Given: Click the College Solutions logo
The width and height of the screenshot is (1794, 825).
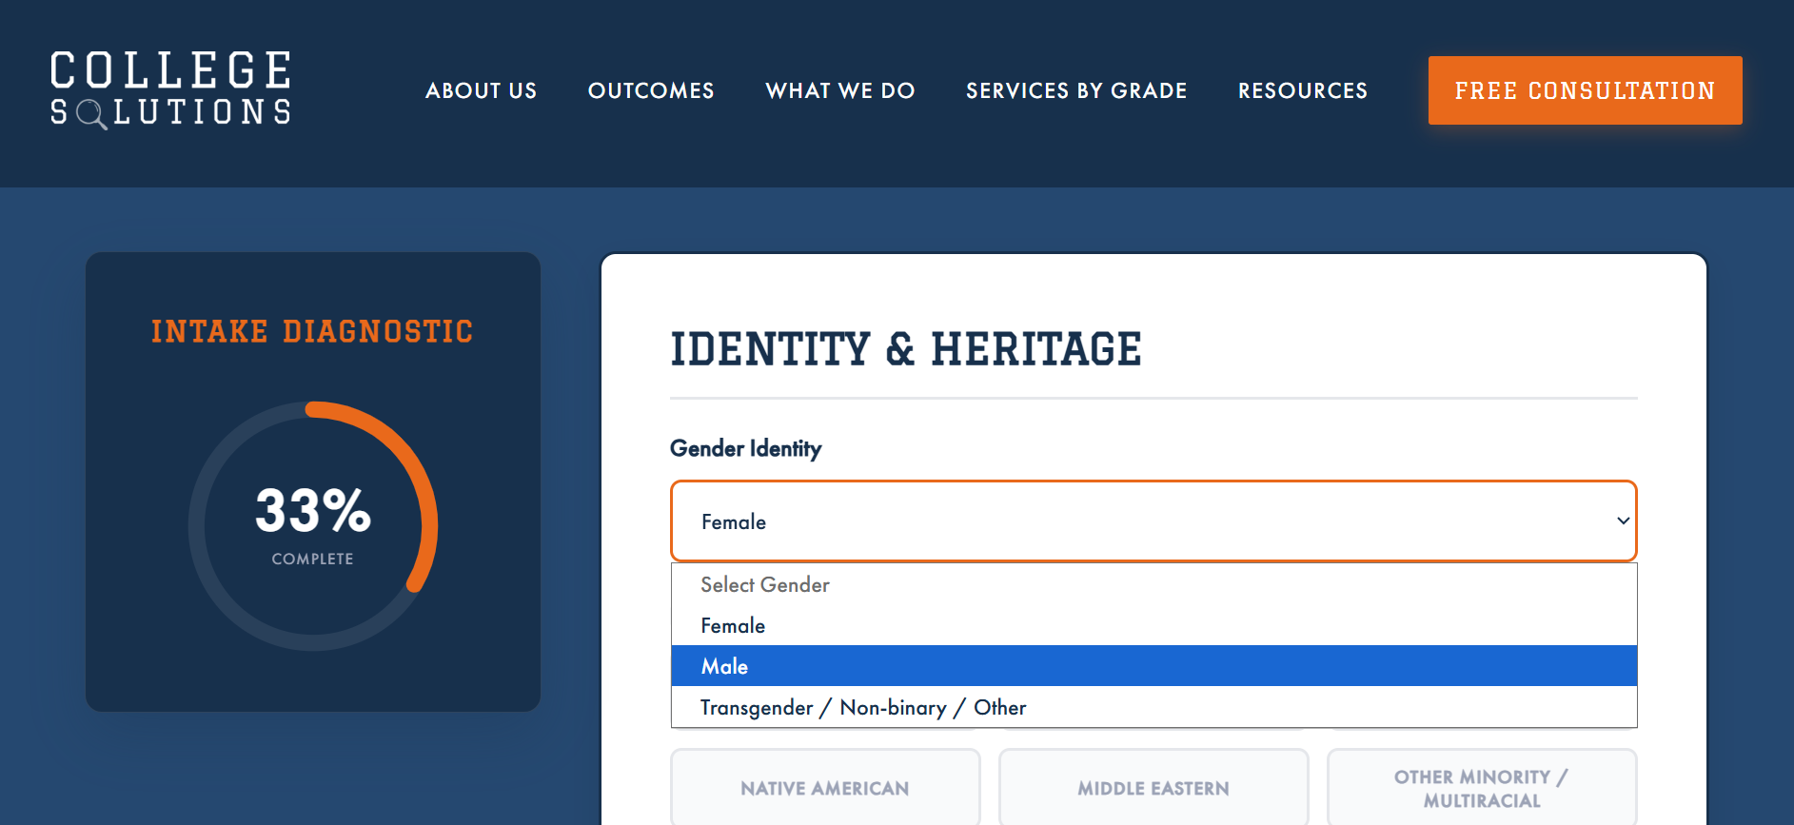Looking at the screenshot, I should (x=170, y=89).
